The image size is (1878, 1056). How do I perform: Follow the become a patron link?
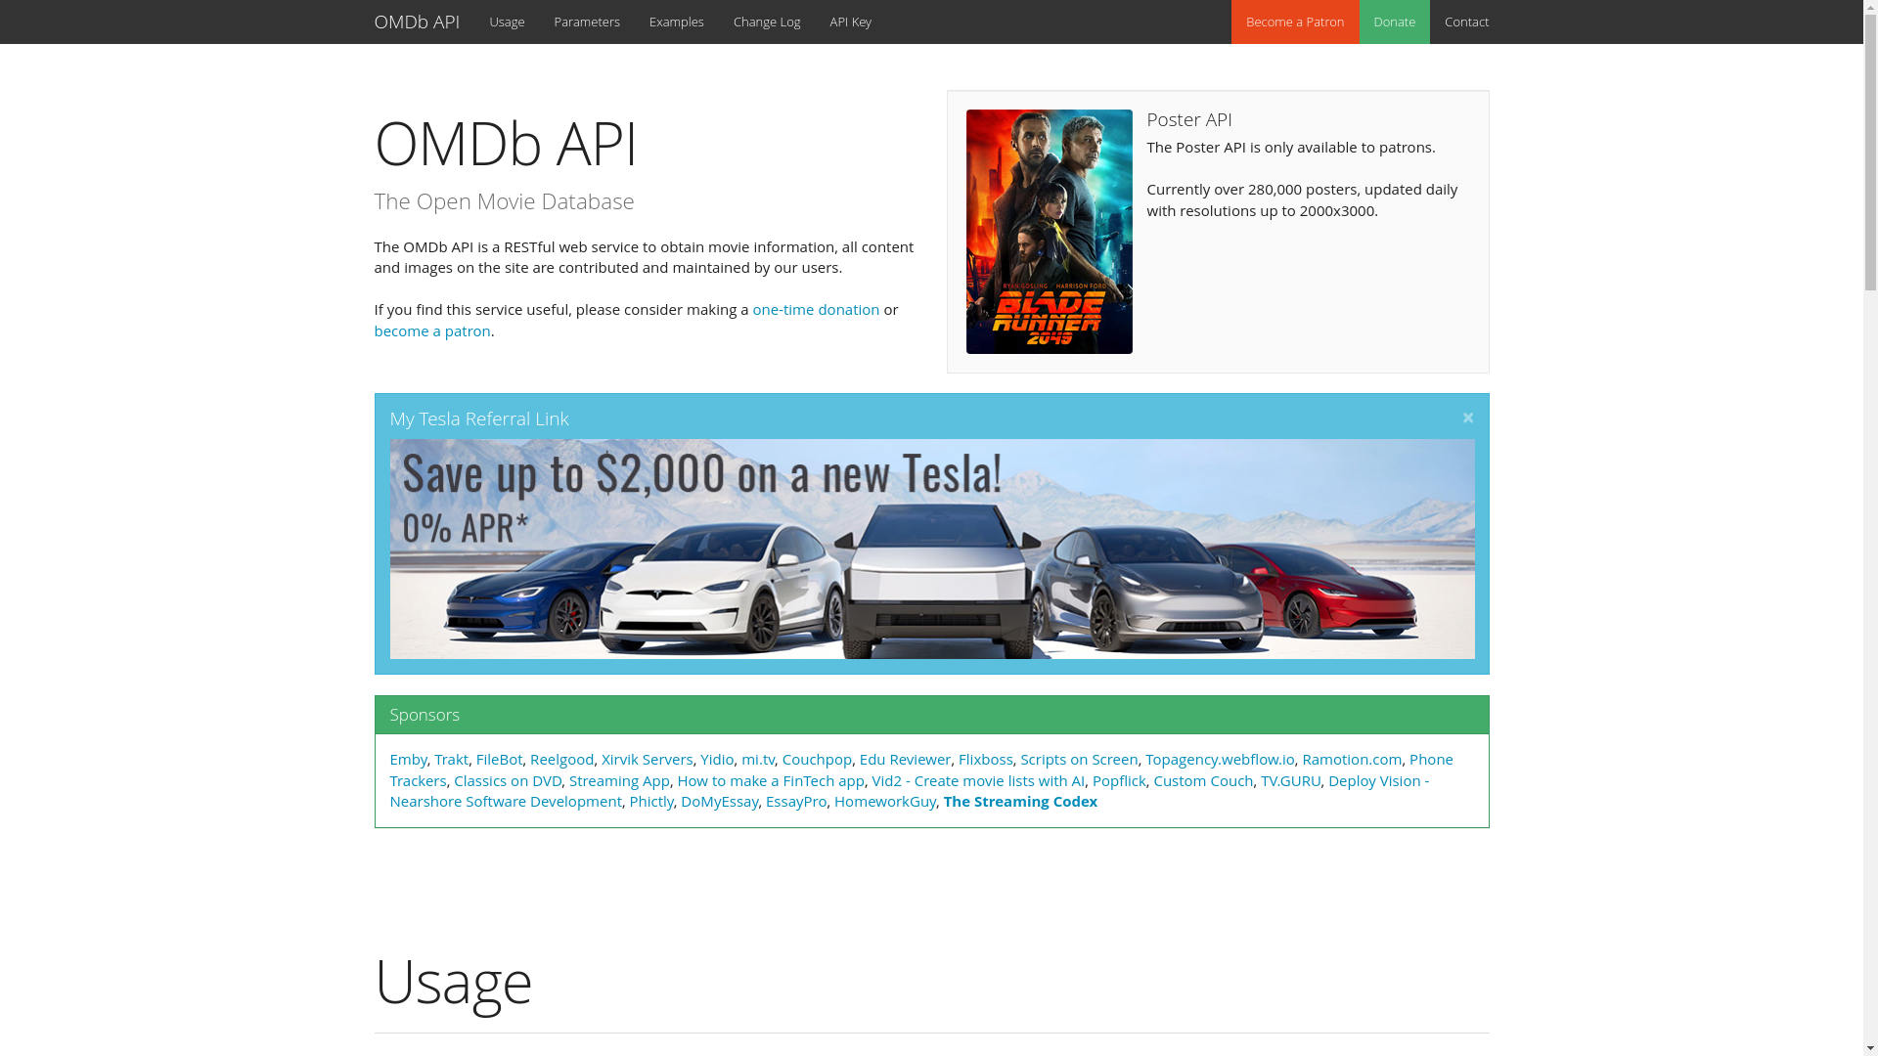[432, 330]
